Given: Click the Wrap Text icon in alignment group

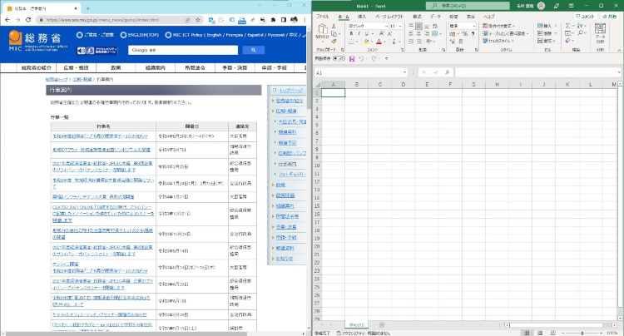Looking at the screenshot, I should pyautogui.click(x=435, y=26).
